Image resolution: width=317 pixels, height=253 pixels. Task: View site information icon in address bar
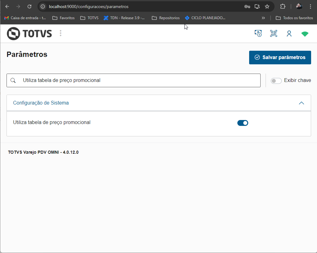pyautogui.click(x=43, y=6)
